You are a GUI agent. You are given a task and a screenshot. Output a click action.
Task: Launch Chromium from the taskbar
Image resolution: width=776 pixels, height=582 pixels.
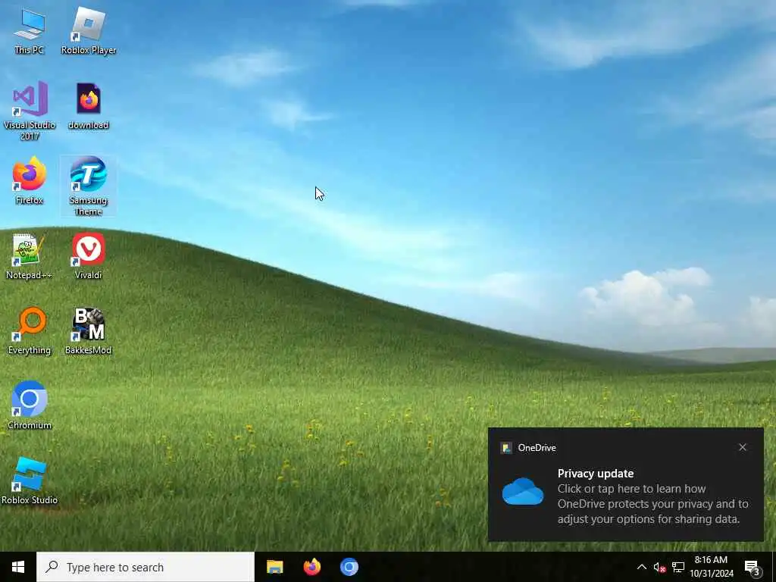coord(349,567)
